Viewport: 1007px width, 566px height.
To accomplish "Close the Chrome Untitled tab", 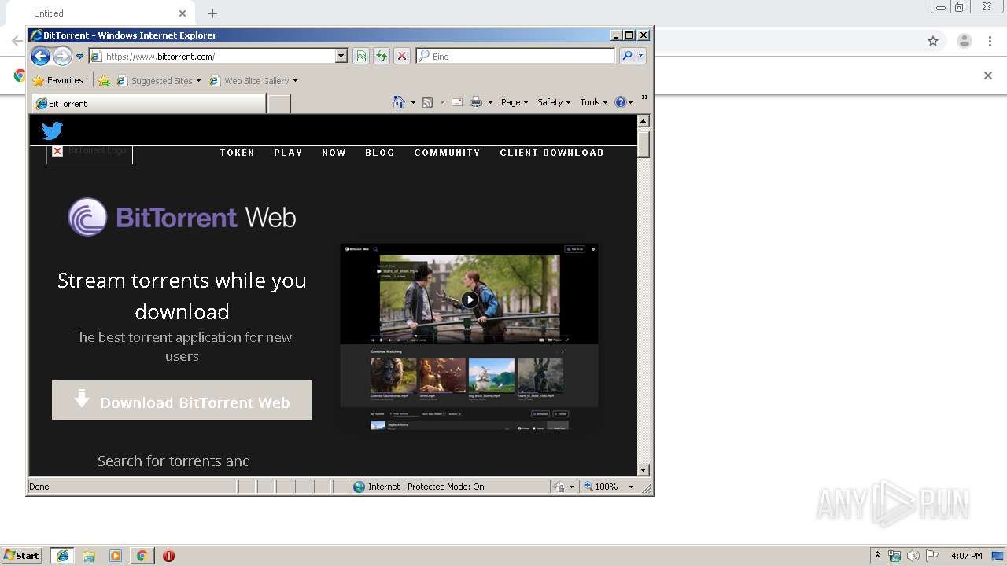I will point(183,13).
